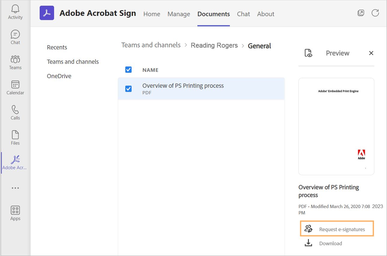Click the preview title Overview of PS Printing process
This screenshot has height=256, width=387.
coord(329,191)
